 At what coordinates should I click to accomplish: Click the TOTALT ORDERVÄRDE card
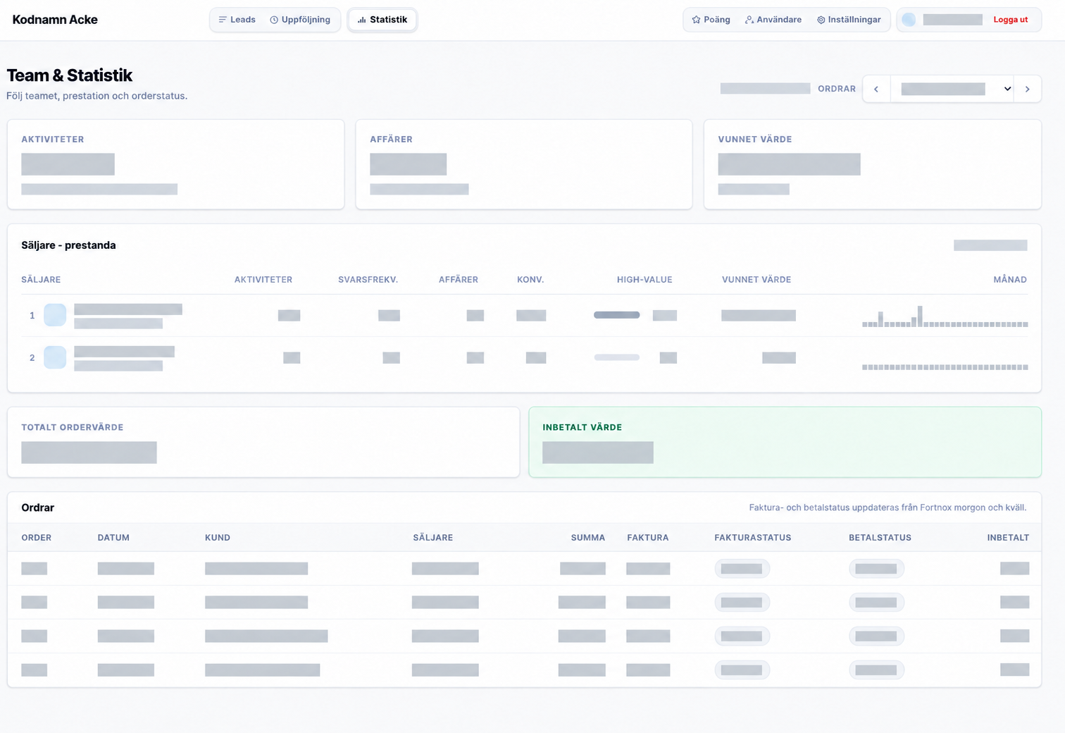(263, 442)
